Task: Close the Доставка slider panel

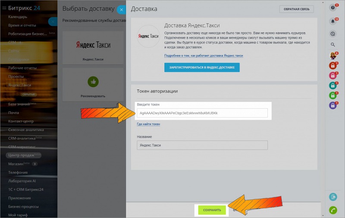Action: point(121,9)
